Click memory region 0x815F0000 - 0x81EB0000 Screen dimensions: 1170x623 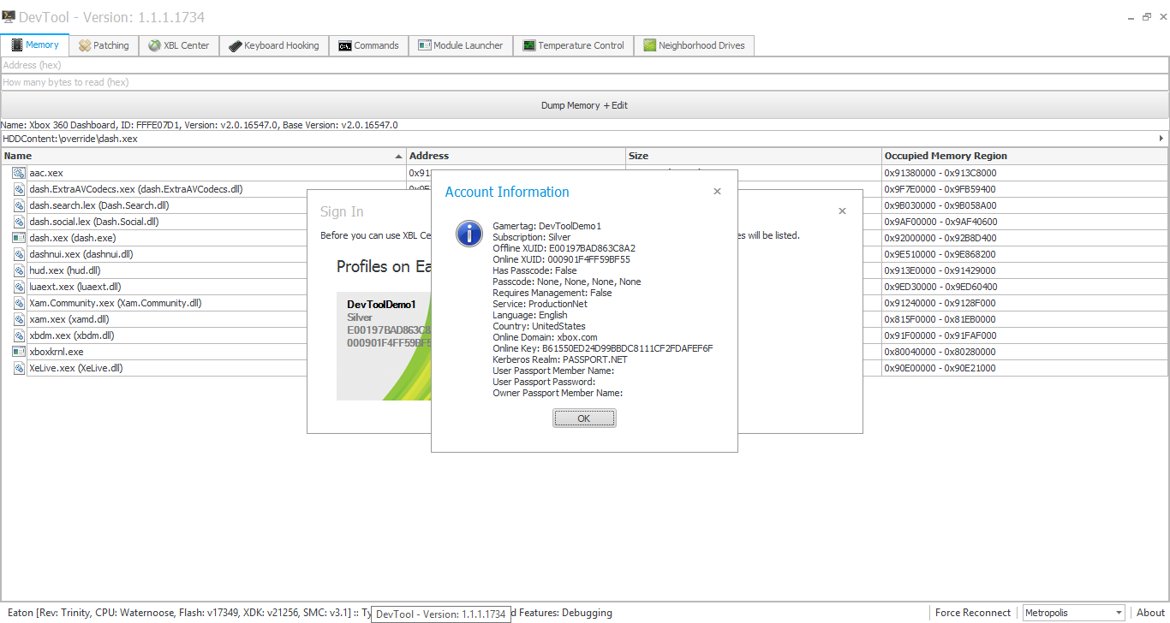[x=940, y=319]
